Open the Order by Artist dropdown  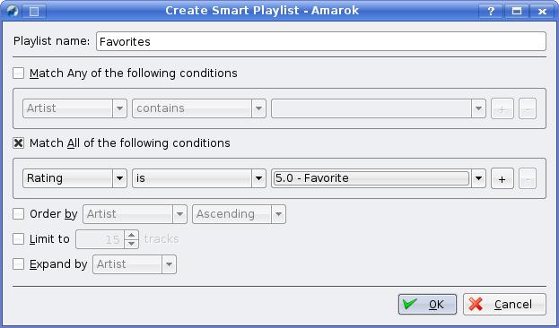[135, 214]
